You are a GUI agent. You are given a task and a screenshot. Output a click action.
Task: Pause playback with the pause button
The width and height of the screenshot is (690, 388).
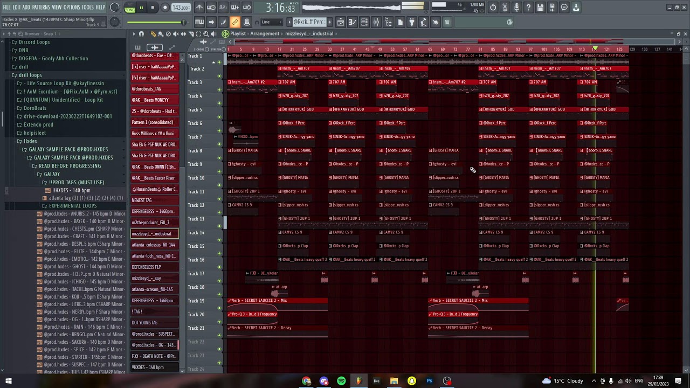click(x=141, y=8)
